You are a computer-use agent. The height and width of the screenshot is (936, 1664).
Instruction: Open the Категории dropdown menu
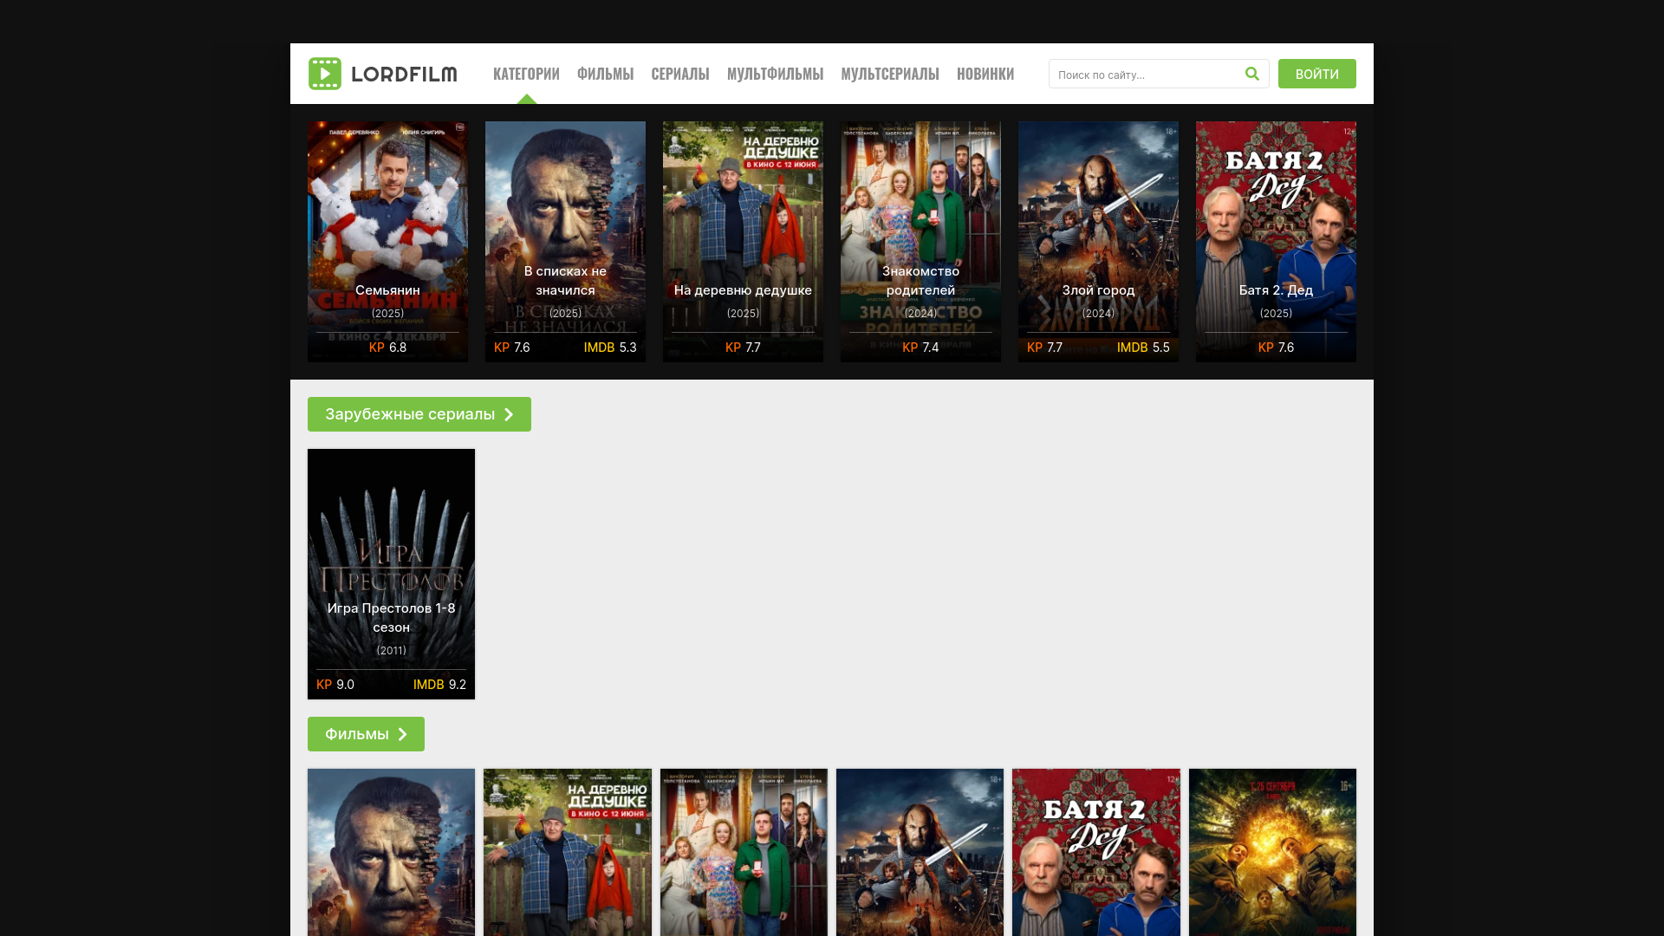tap(526, 75)
